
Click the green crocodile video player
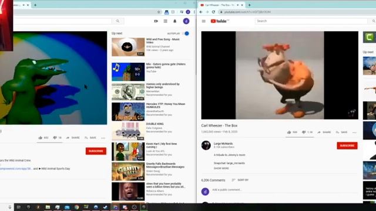tap(53, 78)
